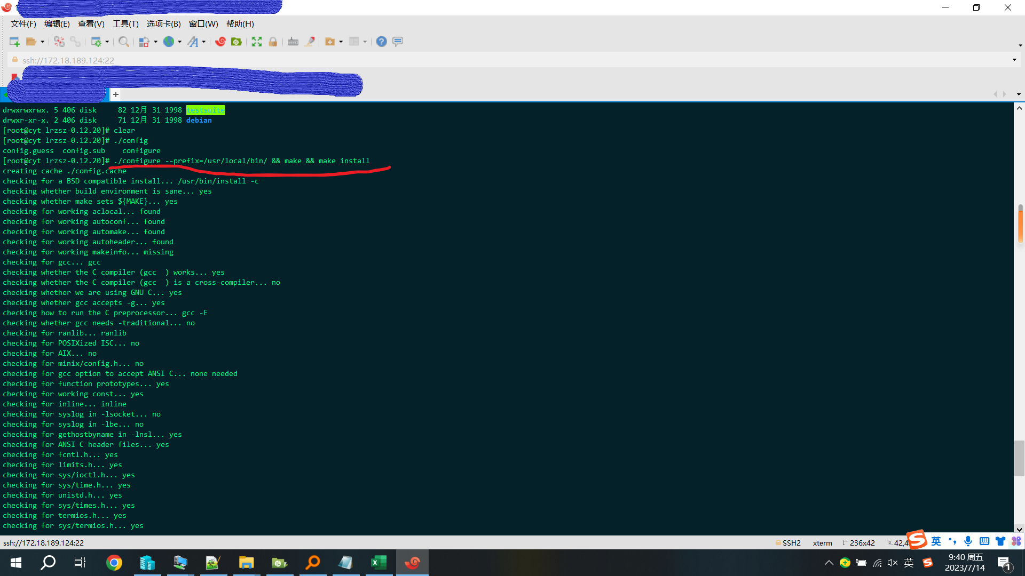1025x576 pixels.
Task: Expand the new folder dropdown arrow
Action: pos(341,42)
